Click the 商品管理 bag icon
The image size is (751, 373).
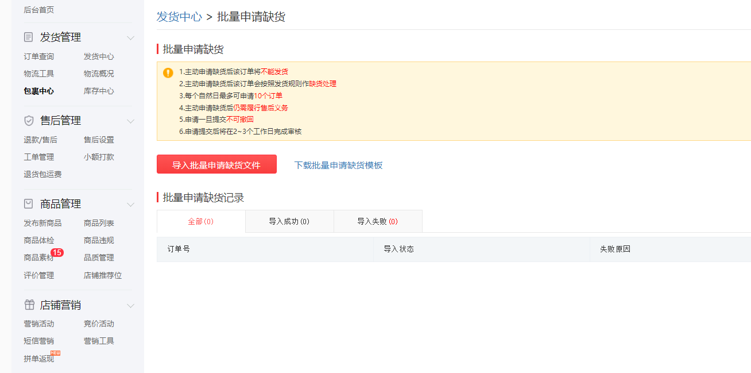coord(29,204)
